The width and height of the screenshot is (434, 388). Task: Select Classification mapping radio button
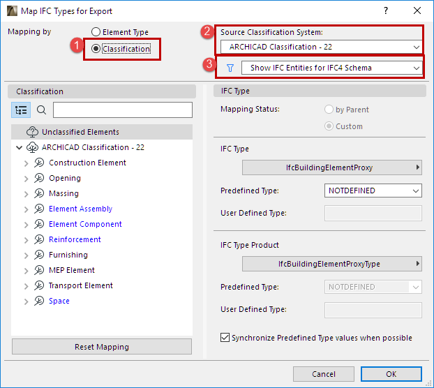pos(96,49)
